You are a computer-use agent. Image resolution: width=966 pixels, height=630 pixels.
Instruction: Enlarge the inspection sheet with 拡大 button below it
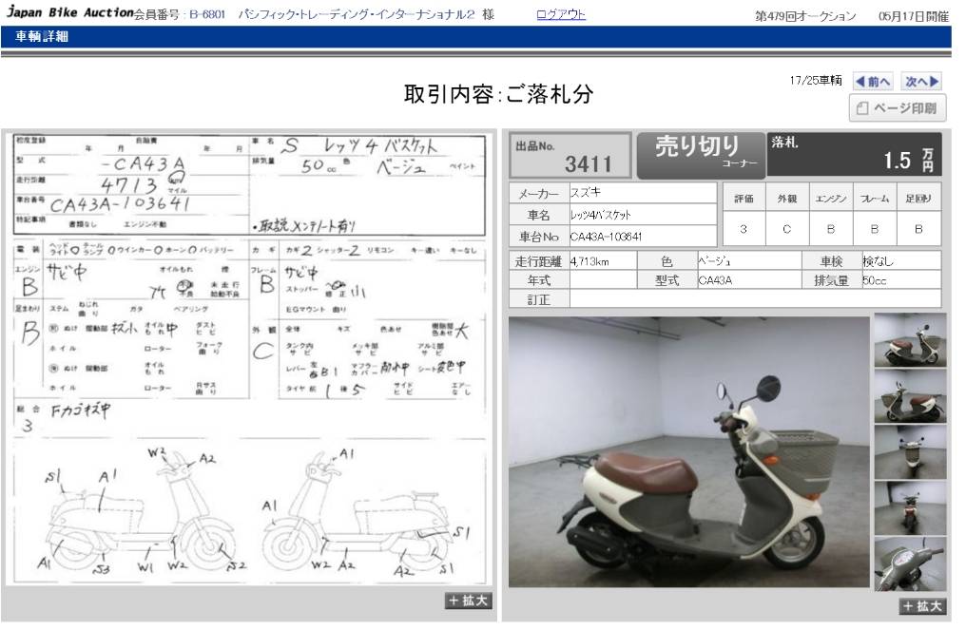pos(468,601)
